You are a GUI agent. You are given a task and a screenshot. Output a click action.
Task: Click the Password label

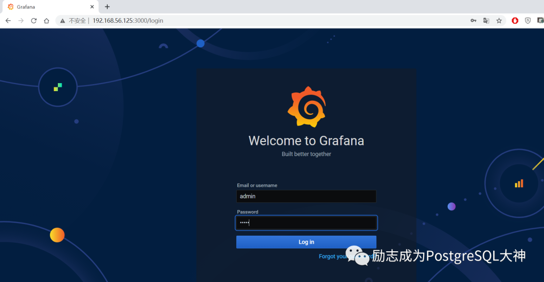coord(248,211)
